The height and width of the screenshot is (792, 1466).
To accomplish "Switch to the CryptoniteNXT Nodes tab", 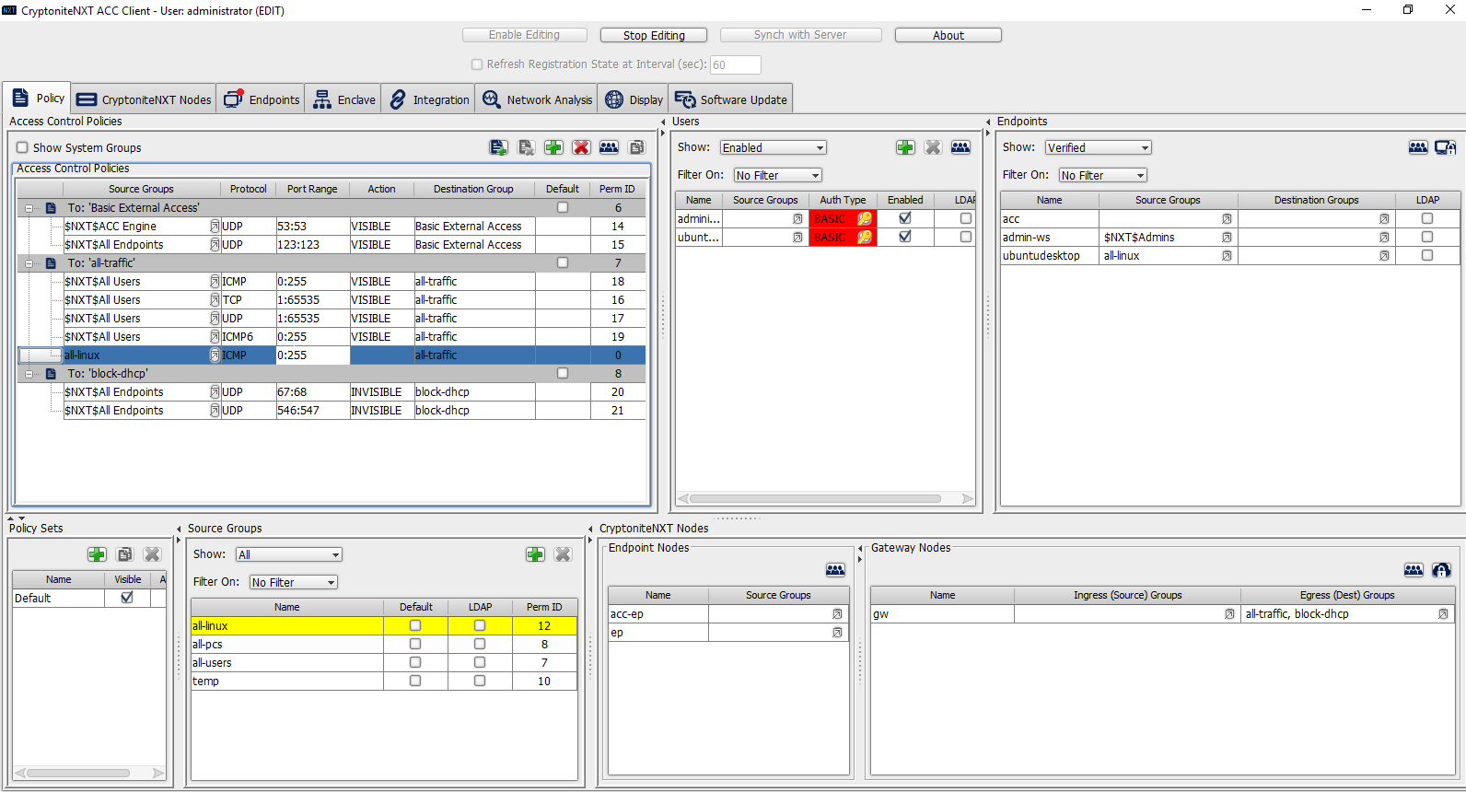I will 144,99.
